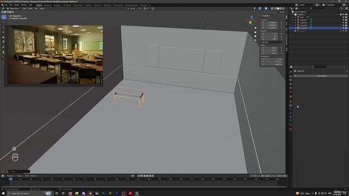Click timeline current frame playhead
Image resolution: width=349 pixels, height=196 pixels.
(11, 179)
